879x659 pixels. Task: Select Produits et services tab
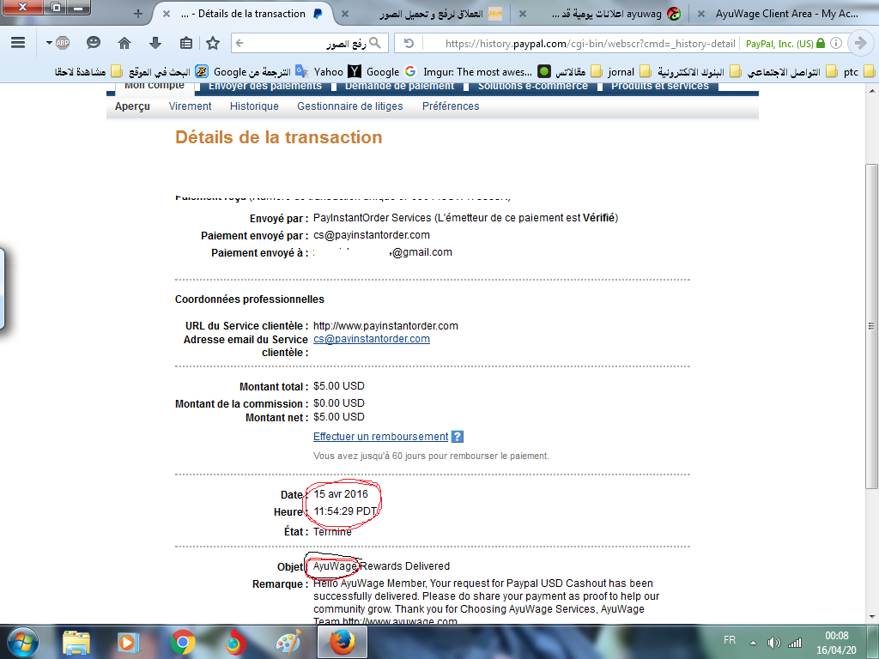[x=660, y=87]
